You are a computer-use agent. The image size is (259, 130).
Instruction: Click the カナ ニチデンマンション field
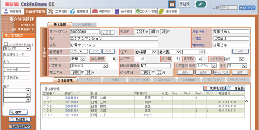[114, 38]
